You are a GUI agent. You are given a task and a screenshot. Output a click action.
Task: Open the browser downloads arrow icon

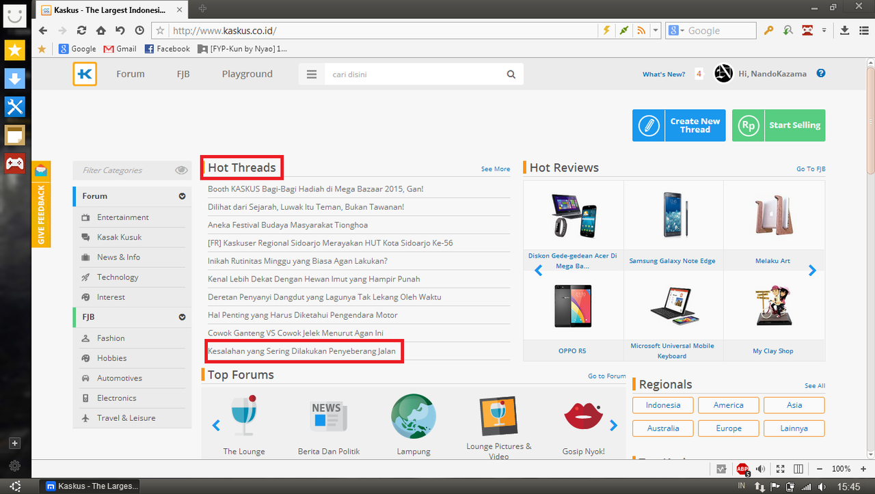point(845,31)
